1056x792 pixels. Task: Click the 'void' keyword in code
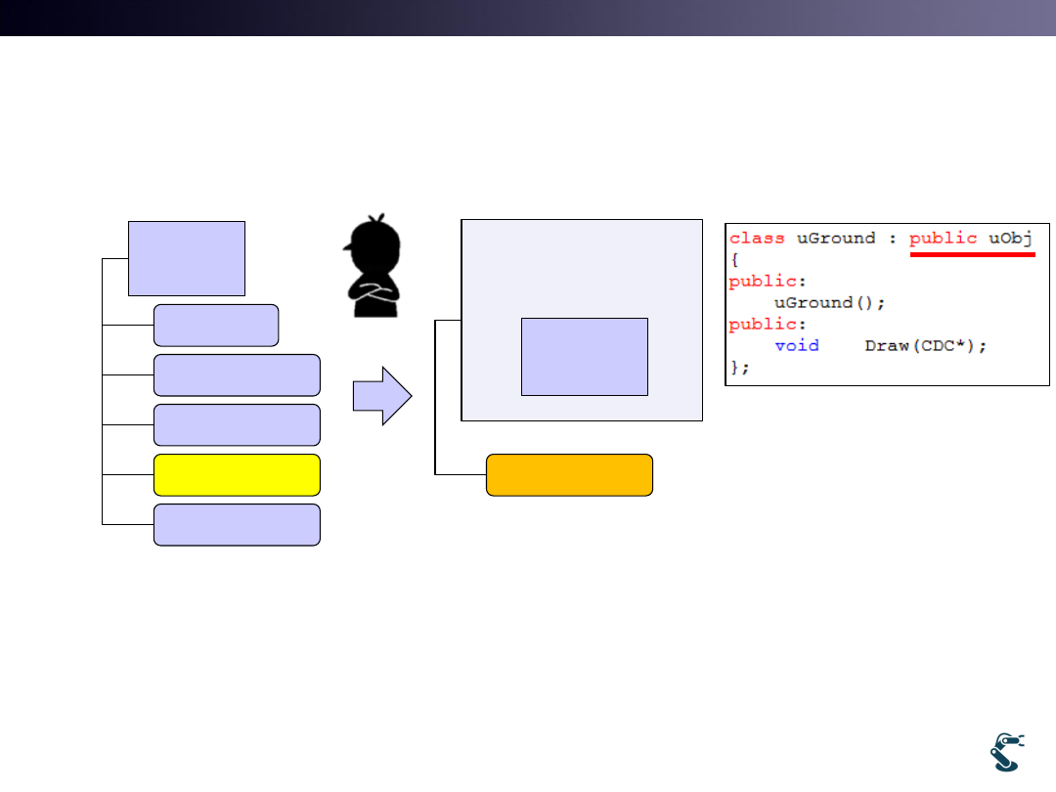click(797, 345)
